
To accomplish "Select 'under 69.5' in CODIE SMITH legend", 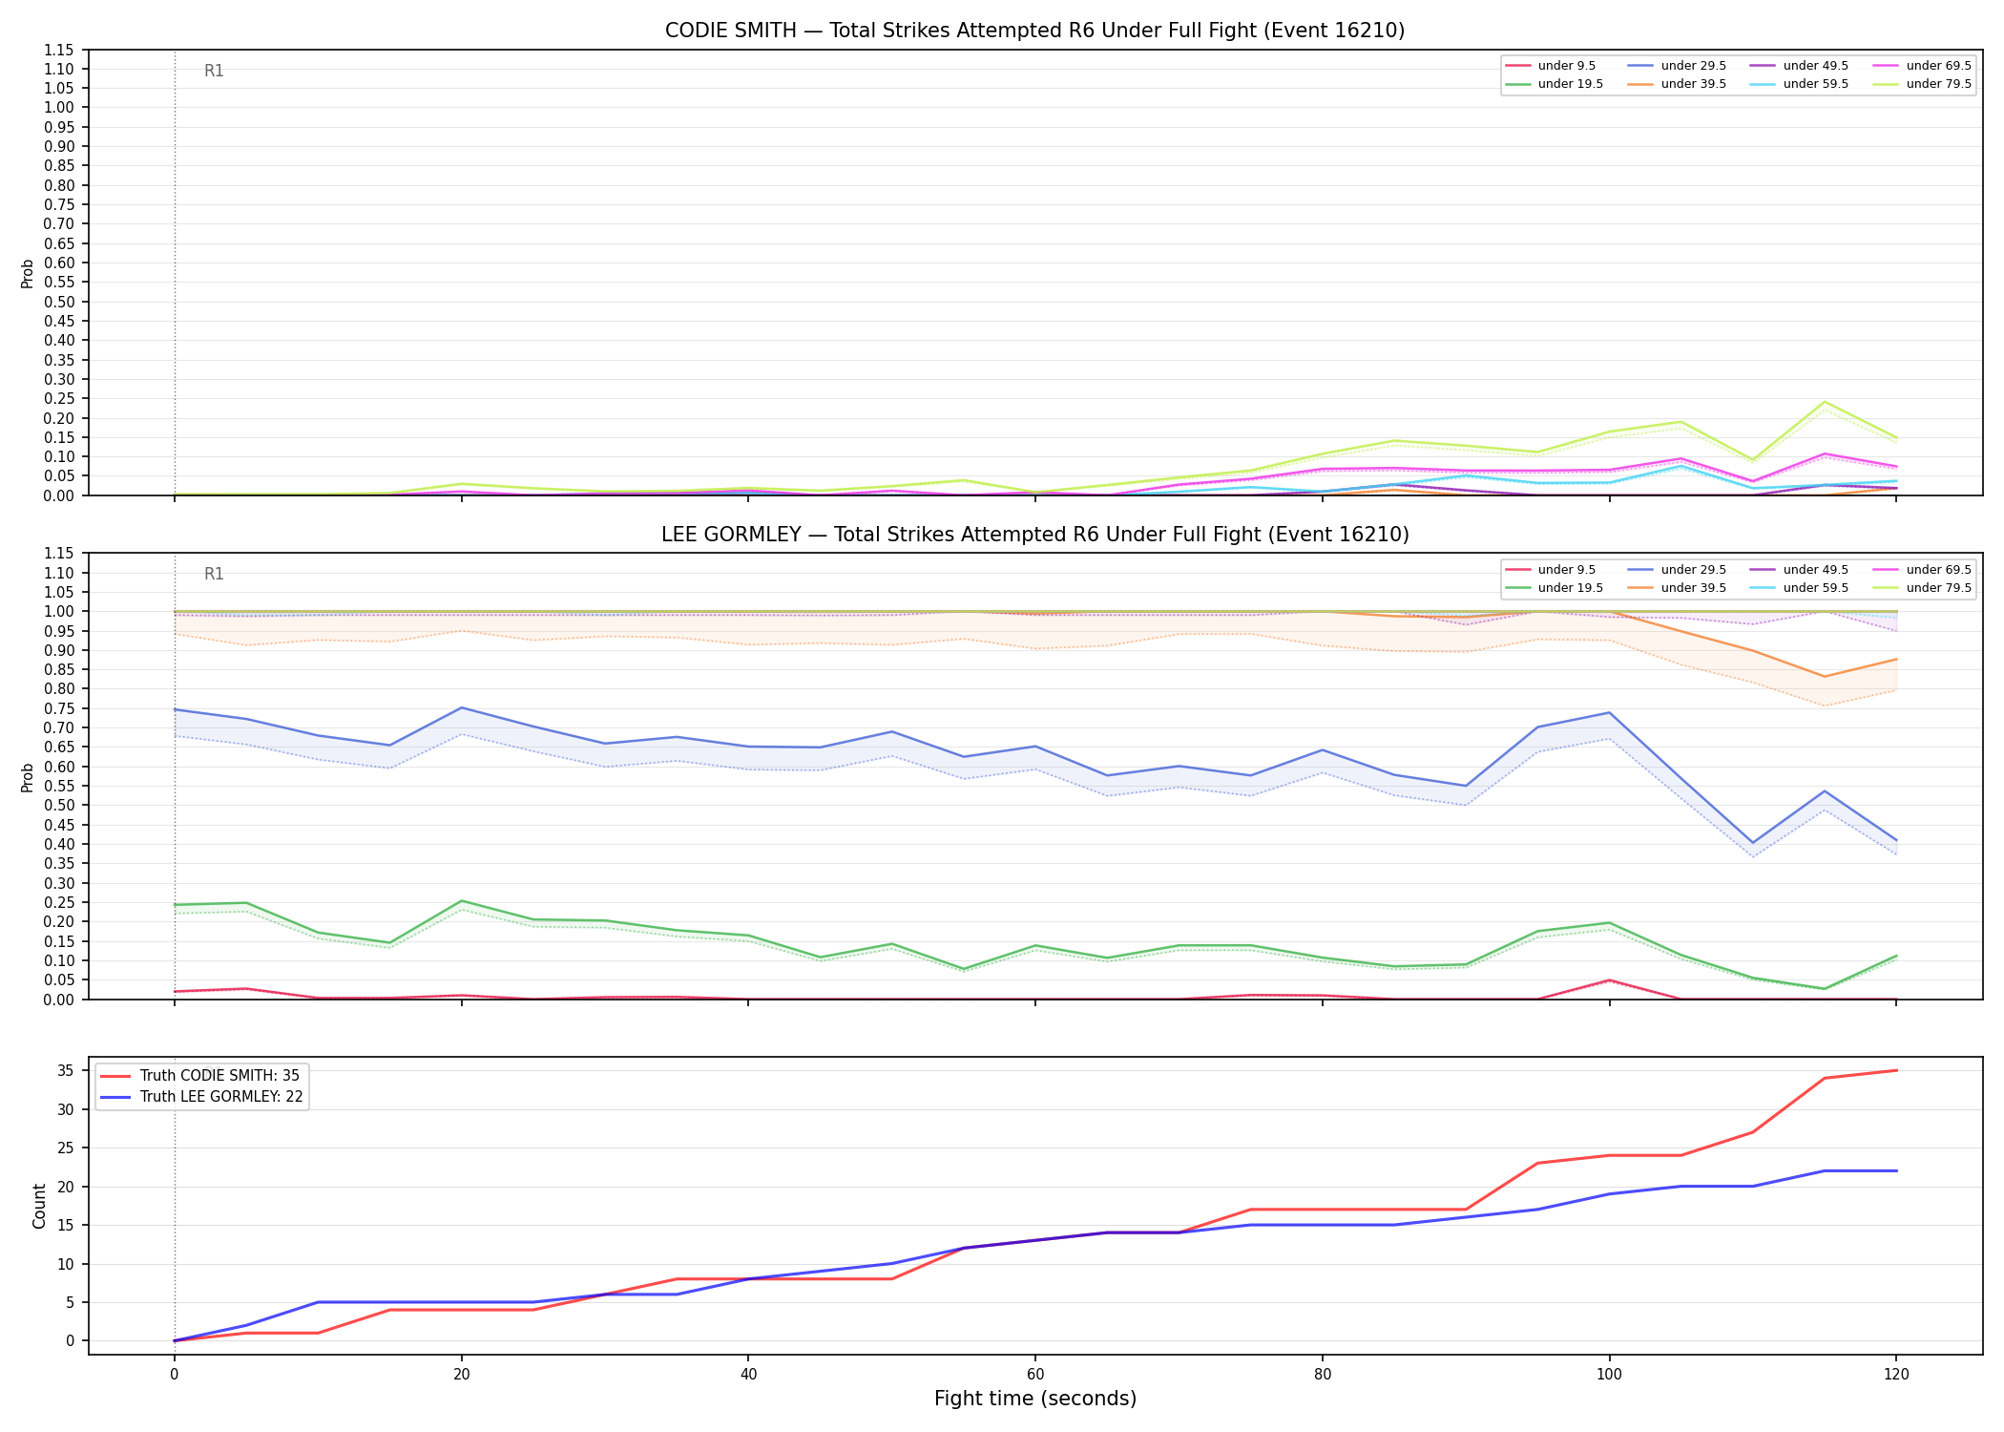I will 1922,66.
